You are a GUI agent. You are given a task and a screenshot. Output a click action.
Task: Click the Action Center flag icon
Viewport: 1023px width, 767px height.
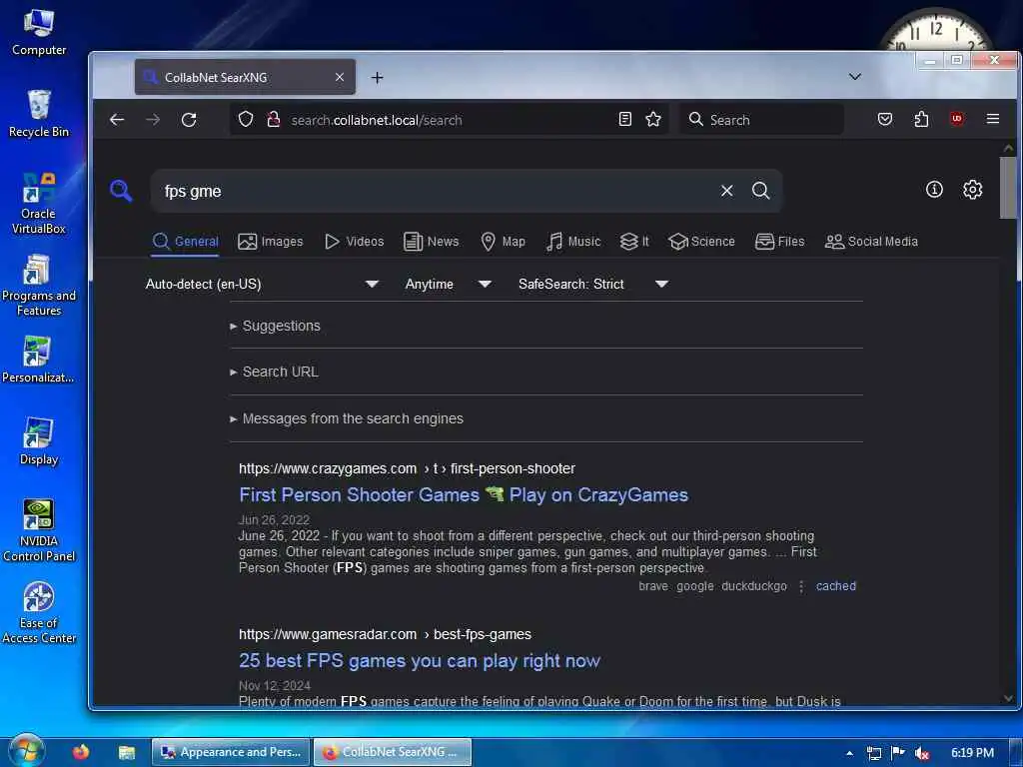[898, 752]
